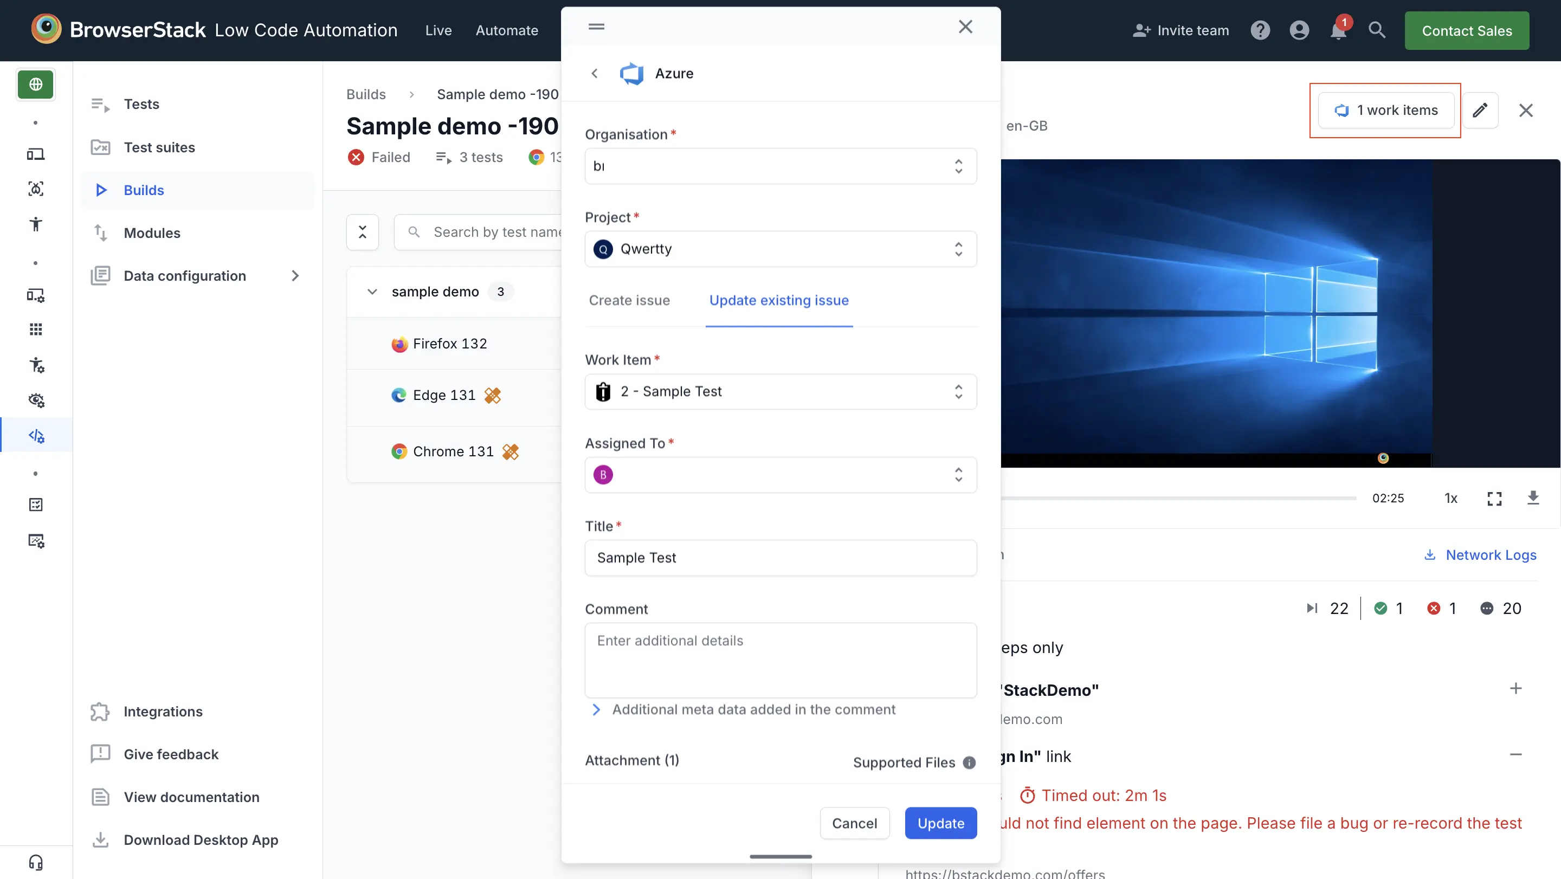
Task: Click the search magnifier in header
Action: coord(1377,30)
